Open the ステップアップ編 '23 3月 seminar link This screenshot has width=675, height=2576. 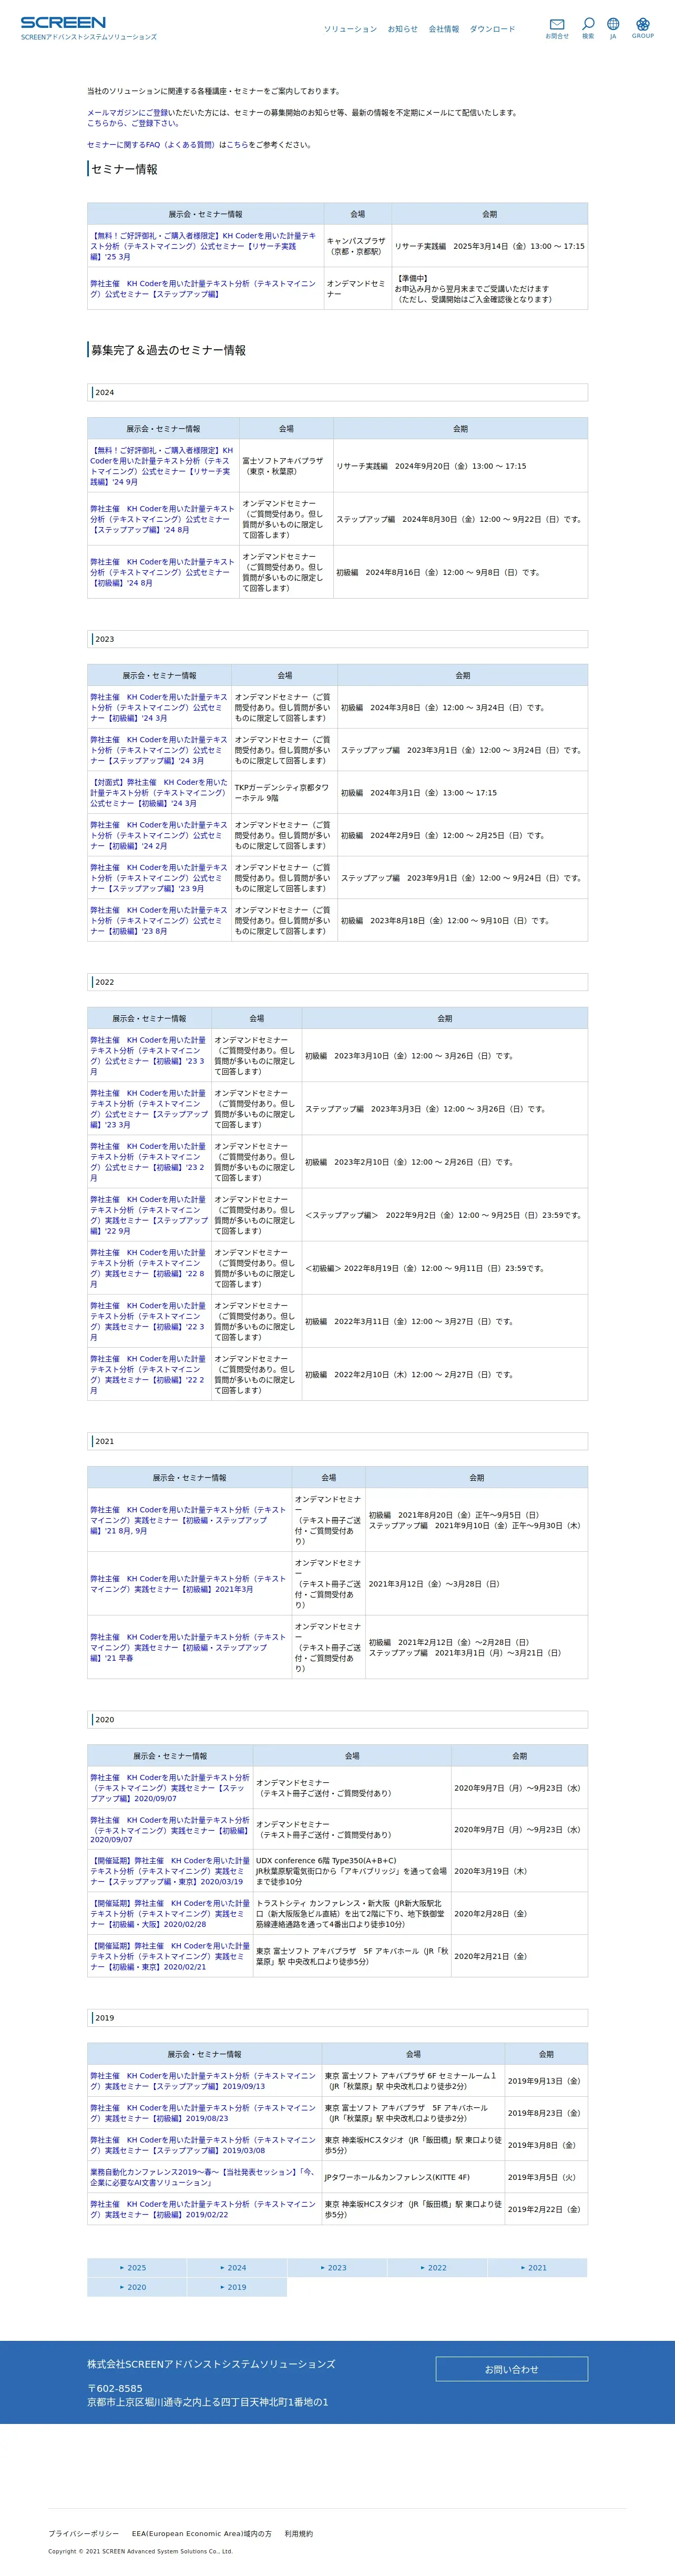(x=148, y=1109)
